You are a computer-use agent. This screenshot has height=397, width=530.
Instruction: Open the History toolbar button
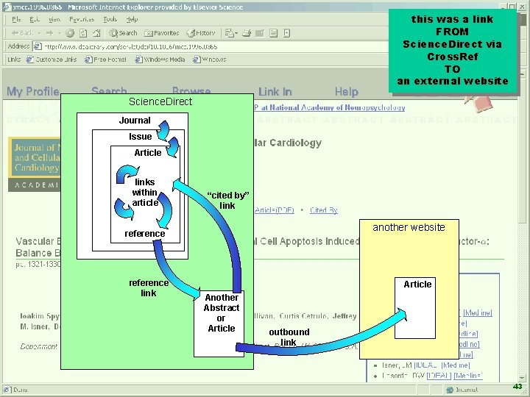pyautogui.click(x=201, y=33)
